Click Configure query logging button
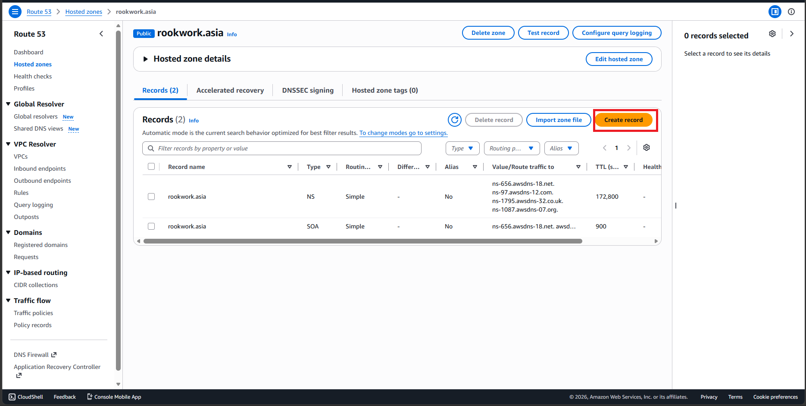 click(617, 33)
